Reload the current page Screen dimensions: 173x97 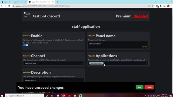coord(9,6)
